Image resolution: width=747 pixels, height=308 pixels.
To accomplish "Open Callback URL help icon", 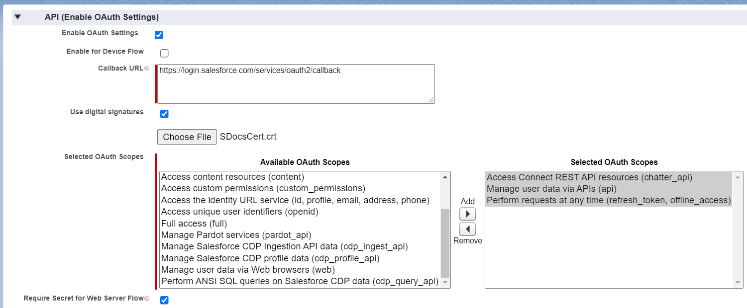I will click(147, 69).
